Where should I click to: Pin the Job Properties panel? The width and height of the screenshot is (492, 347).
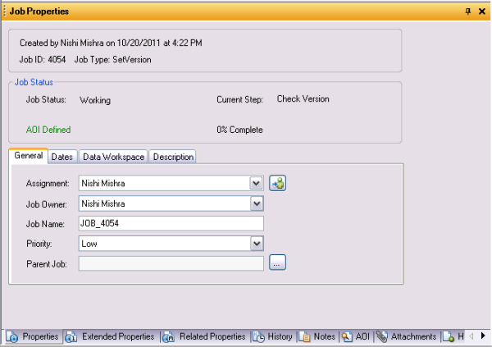[468, 11]
